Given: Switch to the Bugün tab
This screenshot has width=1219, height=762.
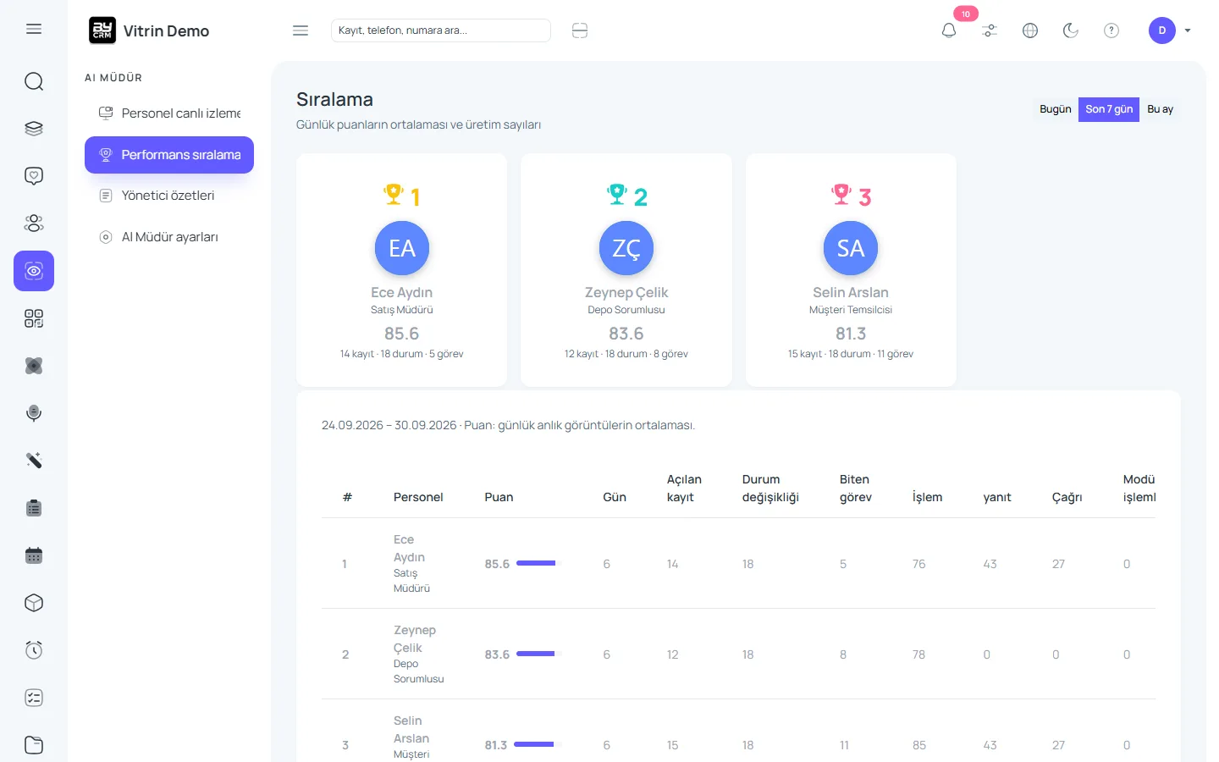Looking at the screenshot, I should click(x=1056, y=109).
